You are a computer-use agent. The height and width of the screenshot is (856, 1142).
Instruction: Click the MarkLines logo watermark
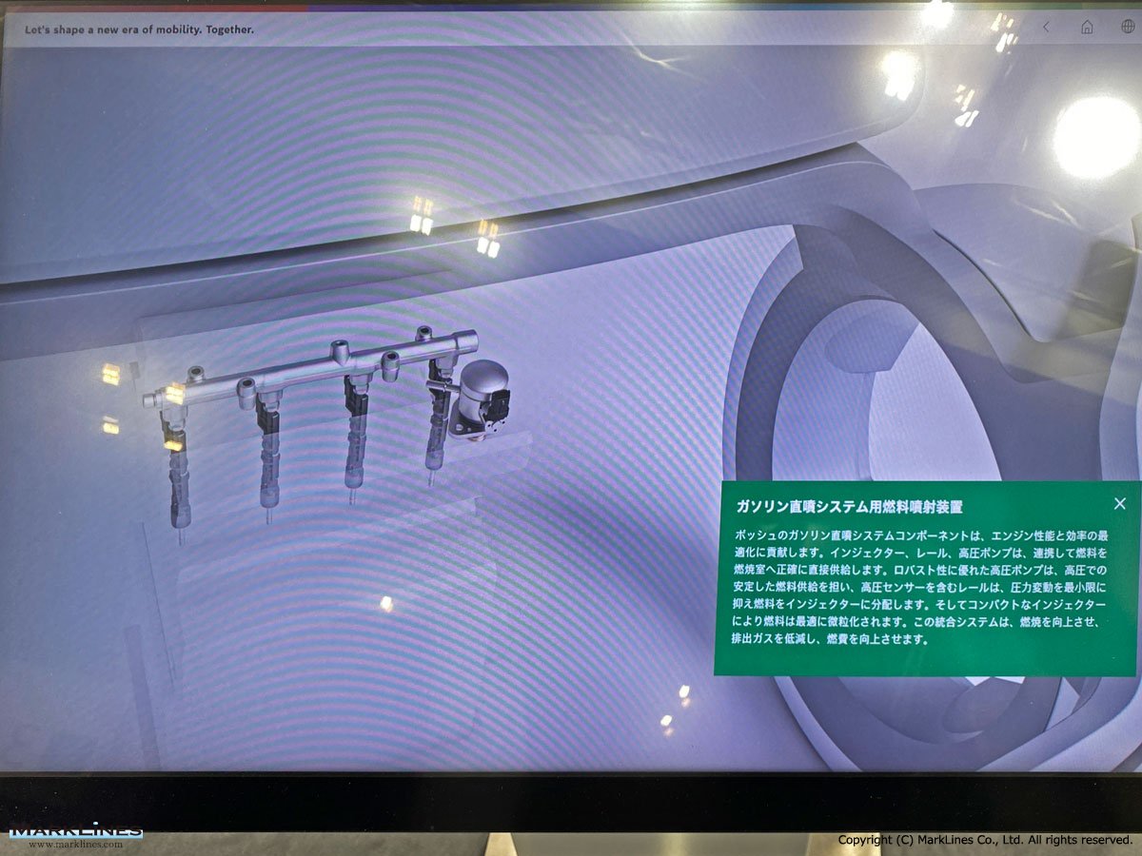click(74, 834)
